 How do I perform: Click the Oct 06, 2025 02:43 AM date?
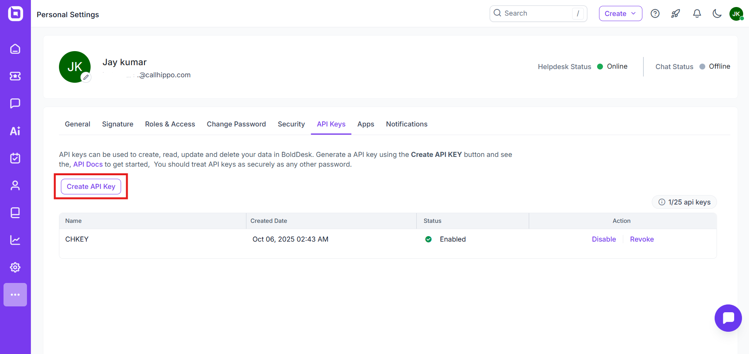pyautogui.click(x=290, y=239)
